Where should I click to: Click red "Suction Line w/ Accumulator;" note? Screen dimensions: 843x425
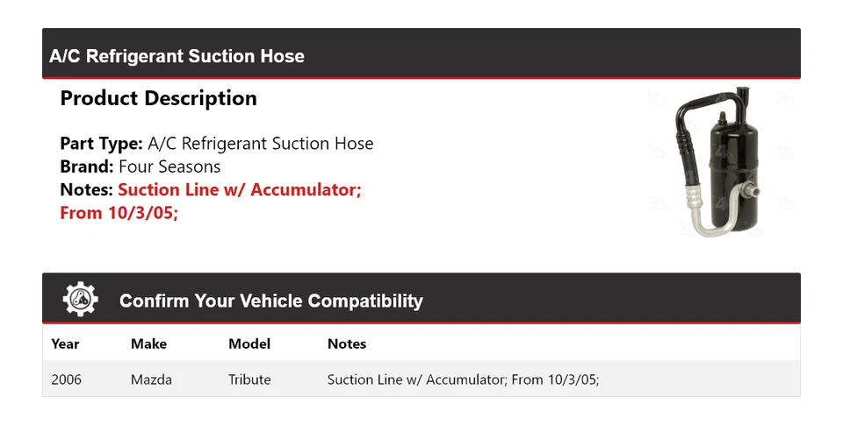(x=240, y=189)
